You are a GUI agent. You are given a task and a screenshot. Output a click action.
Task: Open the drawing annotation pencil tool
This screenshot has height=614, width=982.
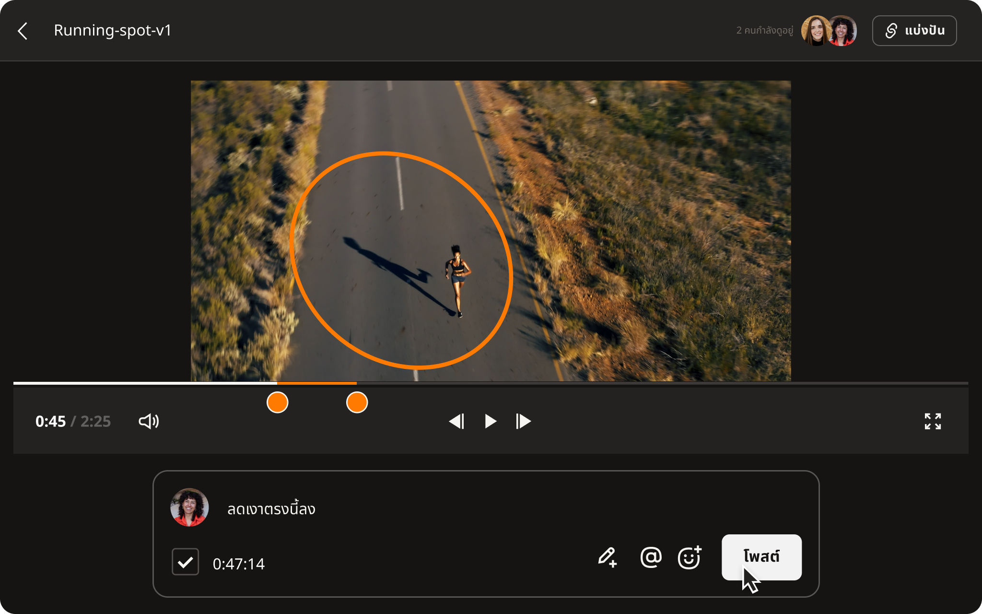[x=607, y=557]
